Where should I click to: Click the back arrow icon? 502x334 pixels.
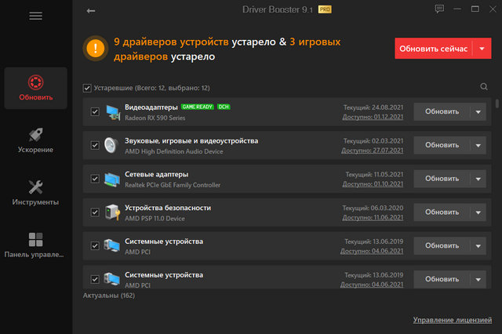91,11
